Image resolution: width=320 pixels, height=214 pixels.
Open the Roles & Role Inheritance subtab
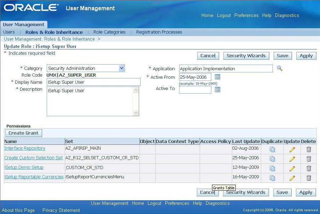pyautogui.click(x=54, y=32)
